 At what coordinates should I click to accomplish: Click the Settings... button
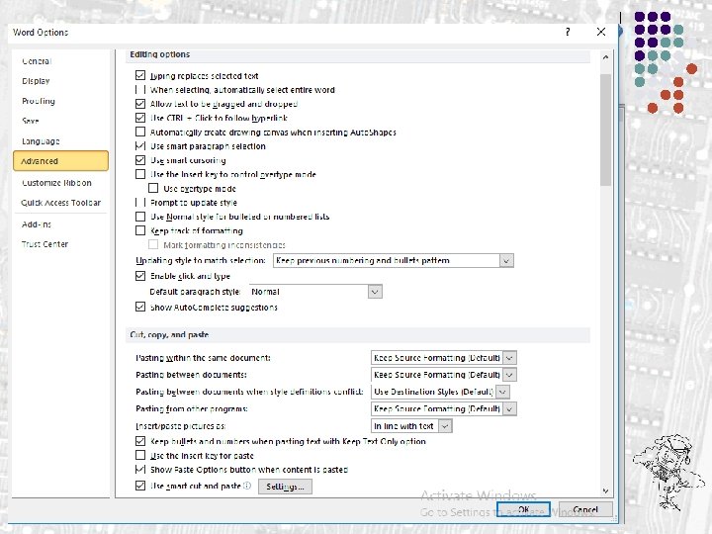point(285,487)
